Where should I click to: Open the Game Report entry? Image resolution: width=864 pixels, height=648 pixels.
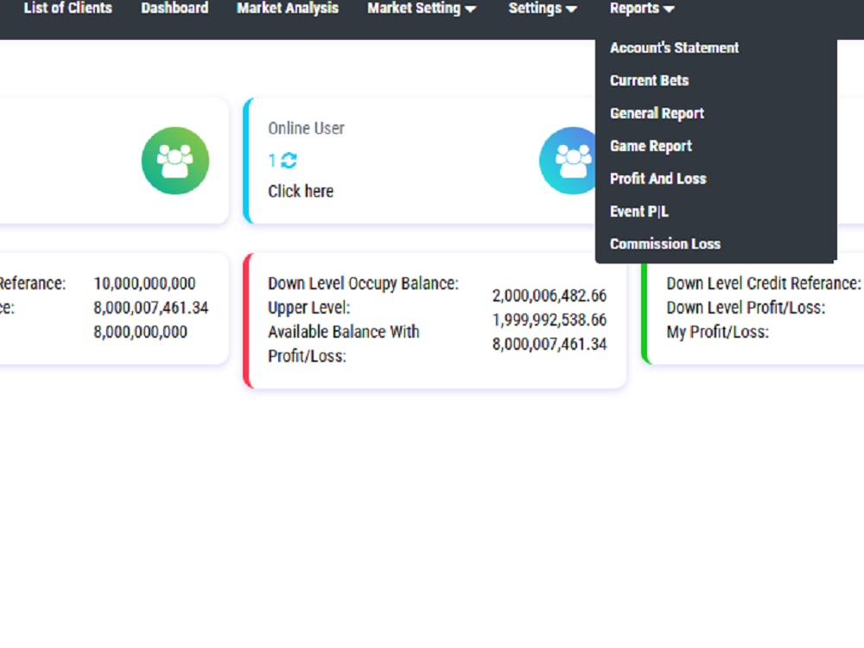[651, 146]
